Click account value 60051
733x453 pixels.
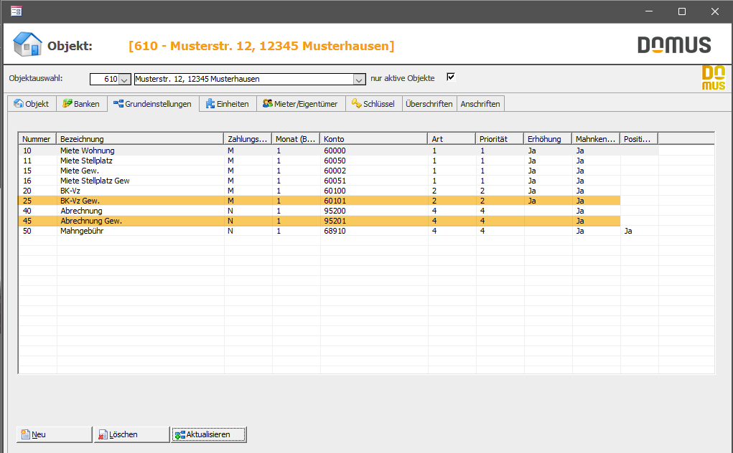click(x=335, y=181)
